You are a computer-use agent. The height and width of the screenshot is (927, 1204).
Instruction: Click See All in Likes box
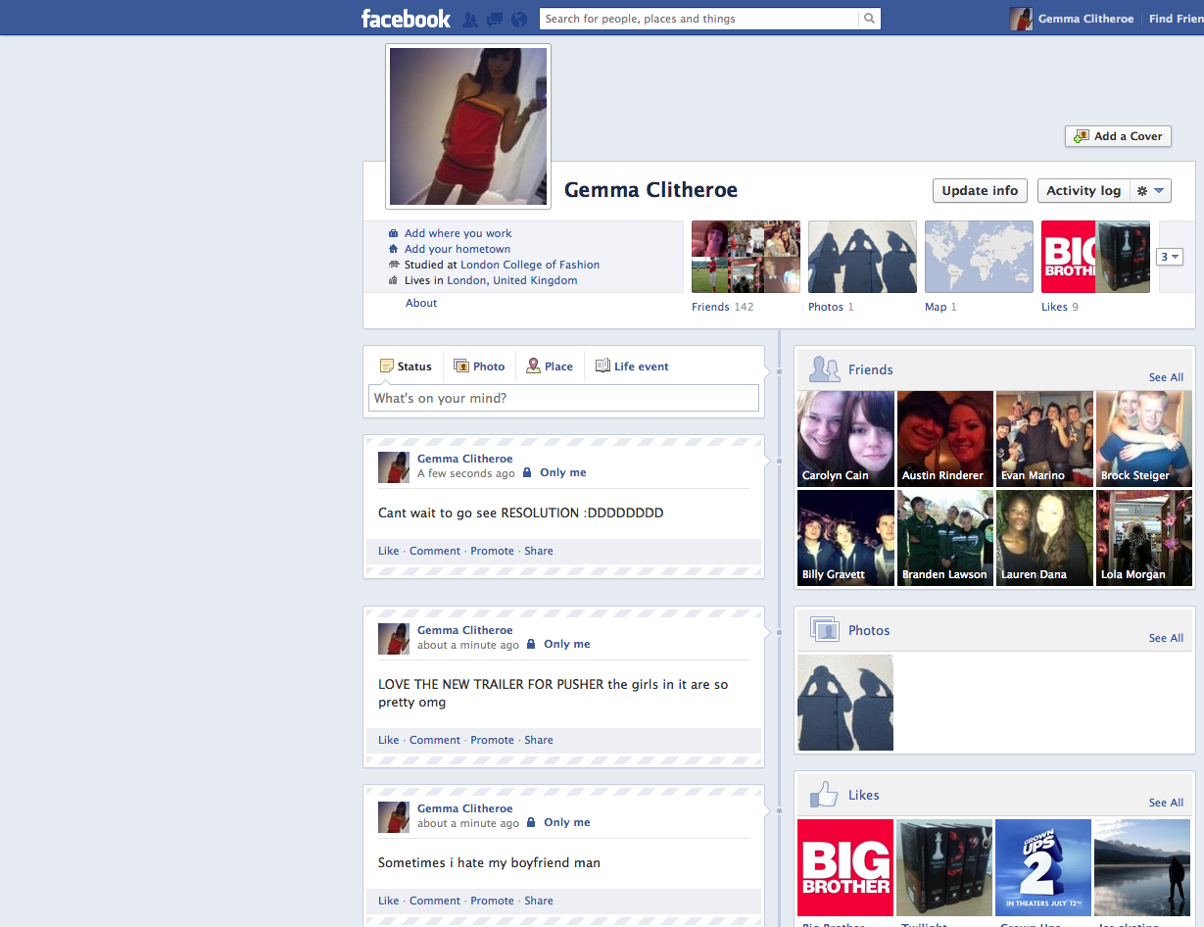click(x=1166, y=803)
